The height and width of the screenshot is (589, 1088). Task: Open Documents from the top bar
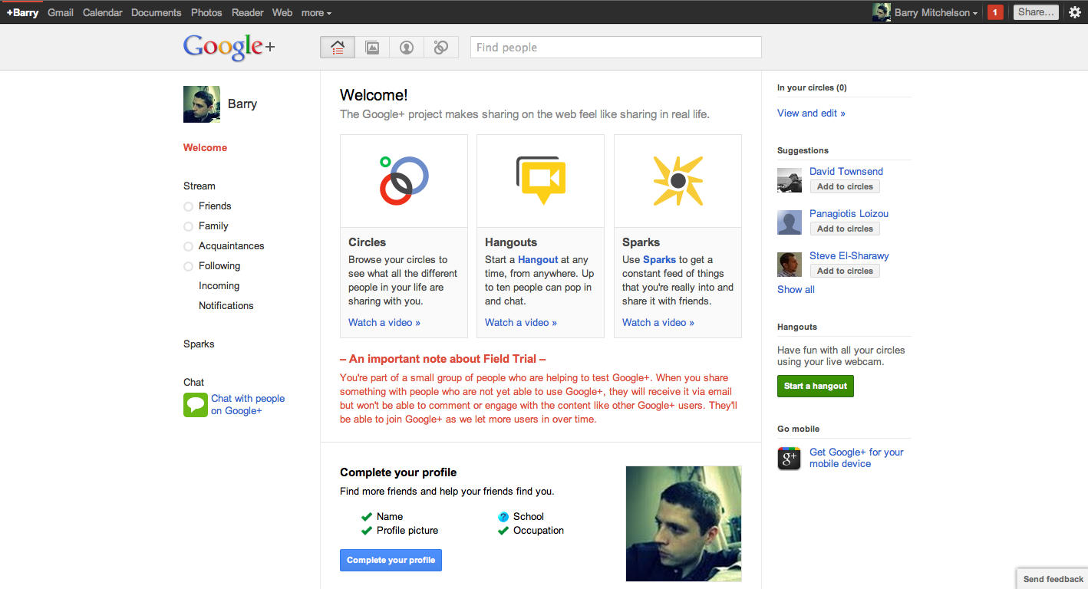(x=157, y=12)
